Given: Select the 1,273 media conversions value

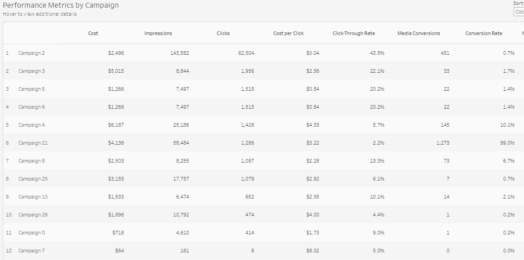Looking at the screenshot, I should point(443,143).
